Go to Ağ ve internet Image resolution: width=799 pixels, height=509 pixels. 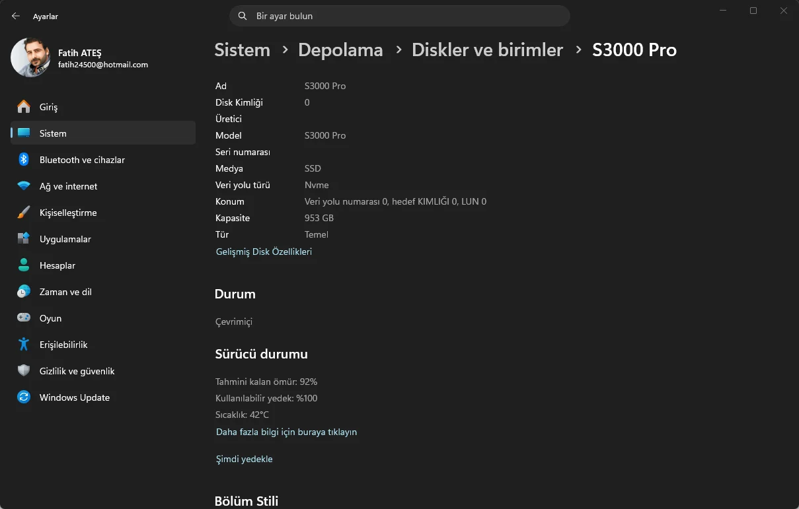(103, 186)
